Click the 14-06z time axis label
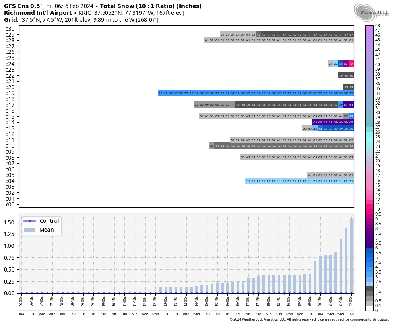396x325 pixels. pyautogui.click(x=186, y=301)
